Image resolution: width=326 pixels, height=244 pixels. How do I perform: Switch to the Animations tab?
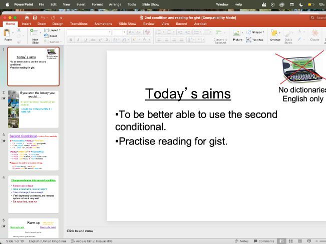click(103, 24)
